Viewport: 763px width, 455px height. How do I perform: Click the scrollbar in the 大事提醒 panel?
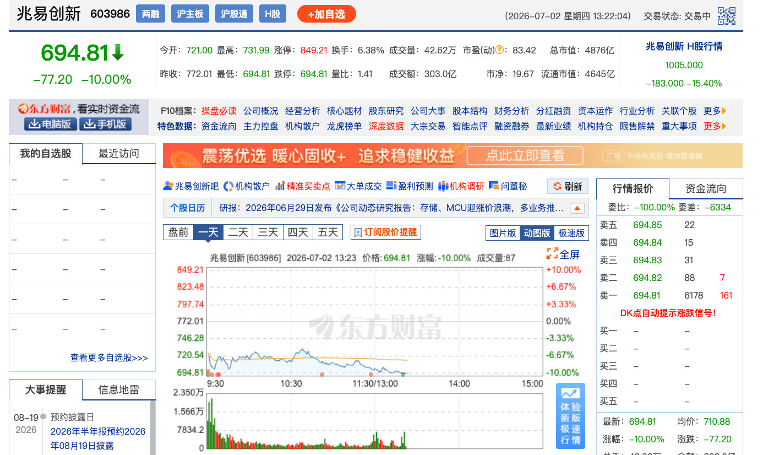coord(152,427)
